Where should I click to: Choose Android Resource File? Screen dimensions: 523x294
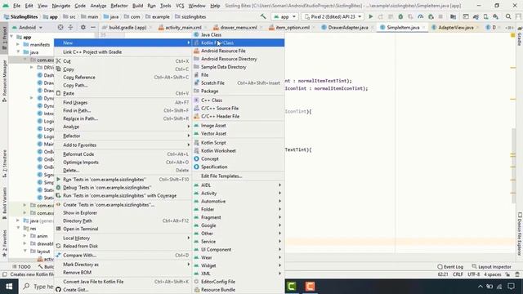click(x=239, y=51)
